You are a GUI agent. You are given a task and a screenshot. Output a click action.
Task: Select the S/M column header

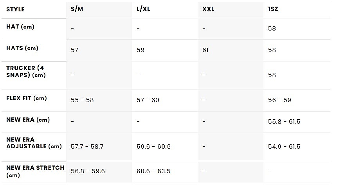pos(77,9)
